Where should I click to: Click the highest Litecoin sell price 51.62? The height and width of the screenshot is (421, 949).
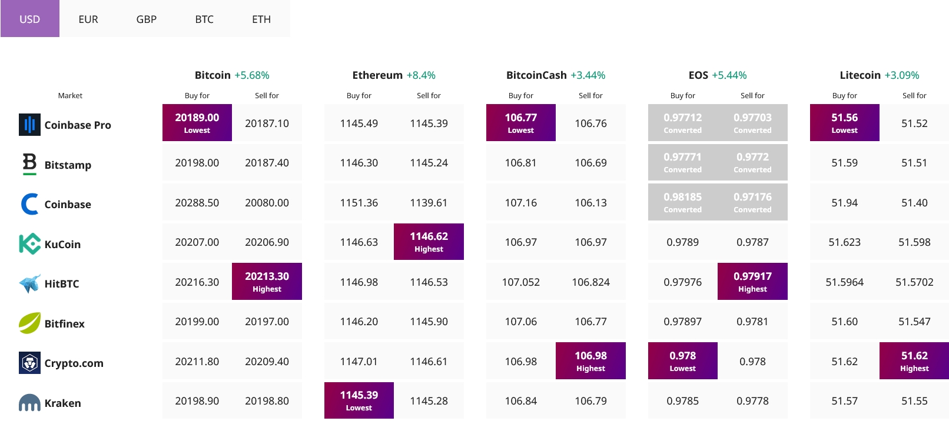tap(914, 361)
